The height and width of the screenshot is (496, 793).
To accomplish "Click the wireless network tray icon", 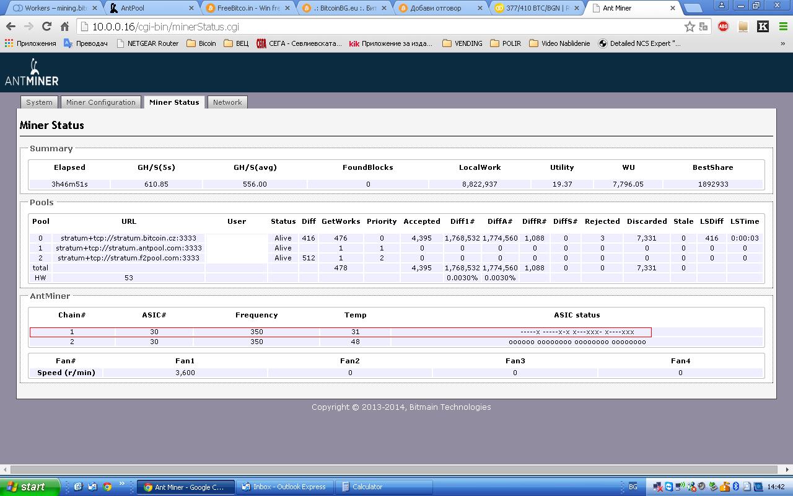I will pyautogui.click(x=680, y=487).
